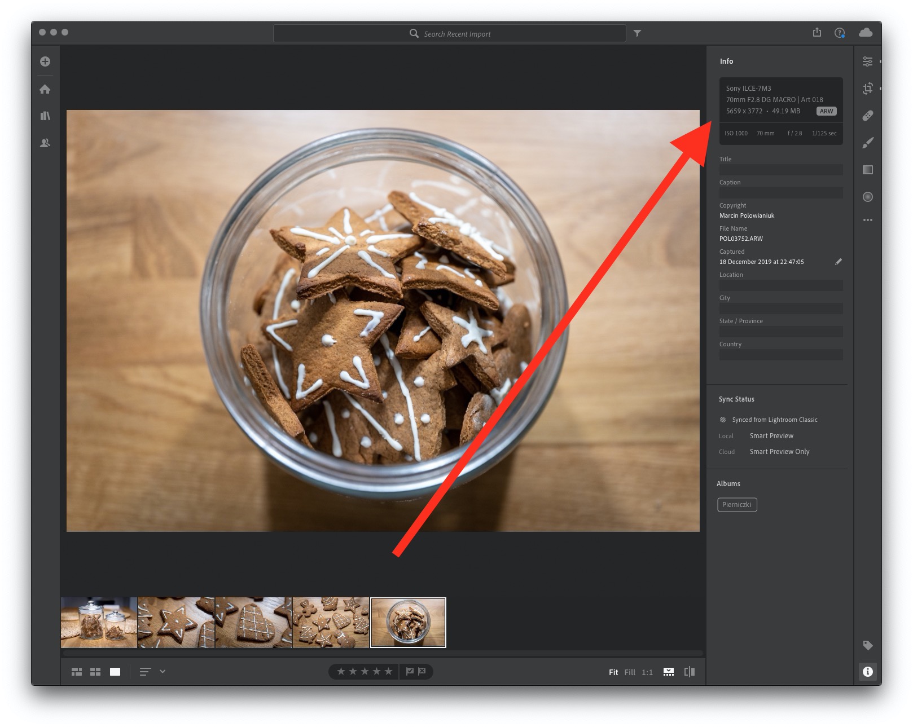Click the Title input field
Viewport: 913px width, 727px height.
pos(781,170)
